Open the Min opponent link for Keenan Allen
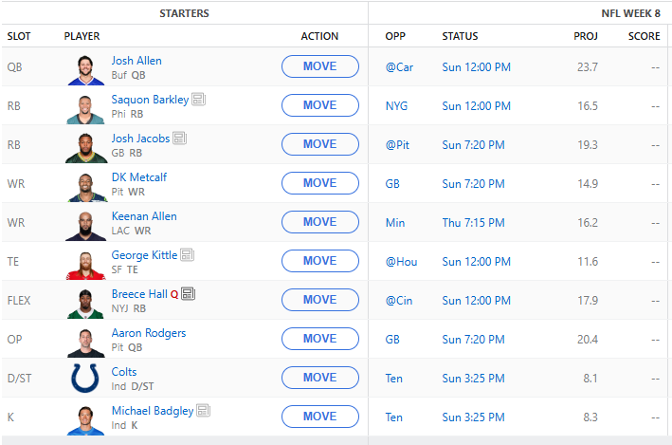This screenshot has width=672, height=445. click(394, 223)
